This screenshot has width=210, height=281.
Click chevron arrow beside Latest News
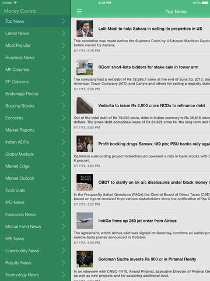pyautogui.click(x=63, y=33)
